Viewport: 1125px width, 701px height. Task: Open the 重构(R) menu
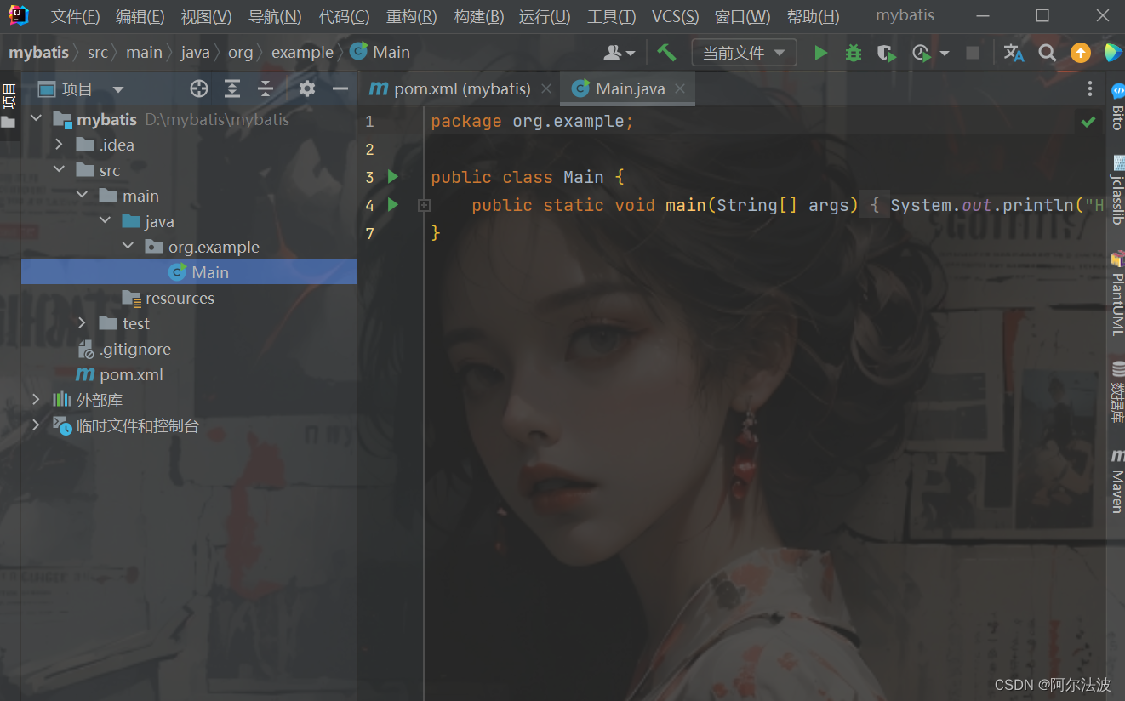click(x=411, y=15)
